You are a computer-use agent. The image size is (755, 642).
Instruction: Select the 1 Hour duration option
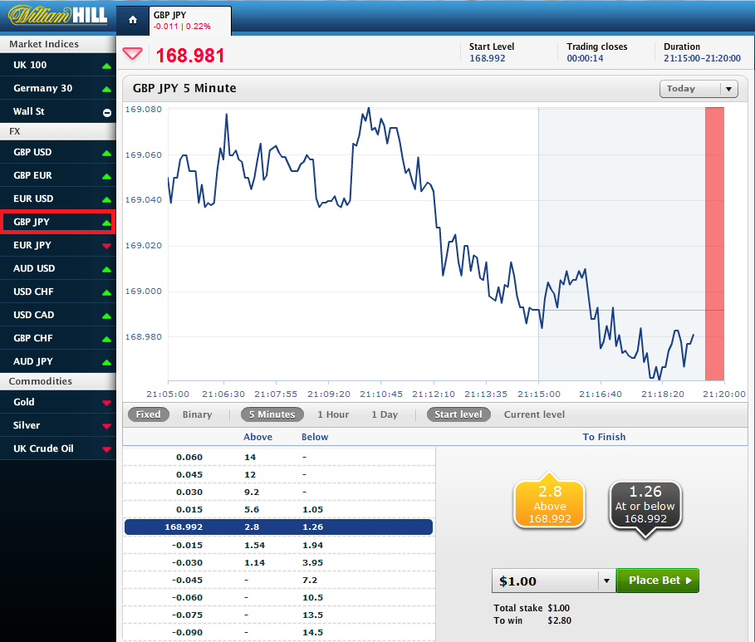click(x=333, y=414)
